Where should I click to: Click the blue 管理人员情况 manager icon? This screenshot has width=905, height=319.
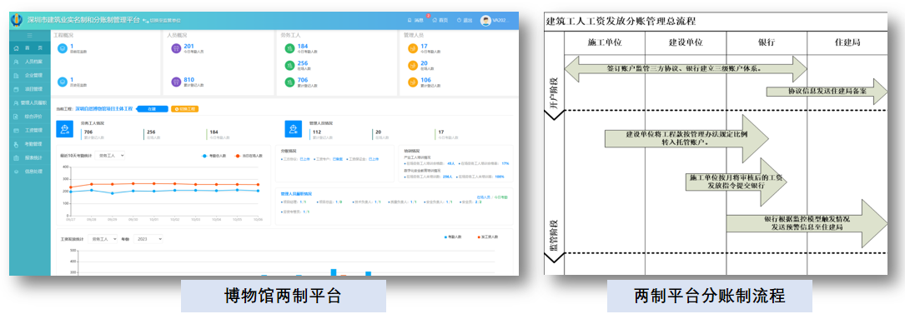(294, 128)
